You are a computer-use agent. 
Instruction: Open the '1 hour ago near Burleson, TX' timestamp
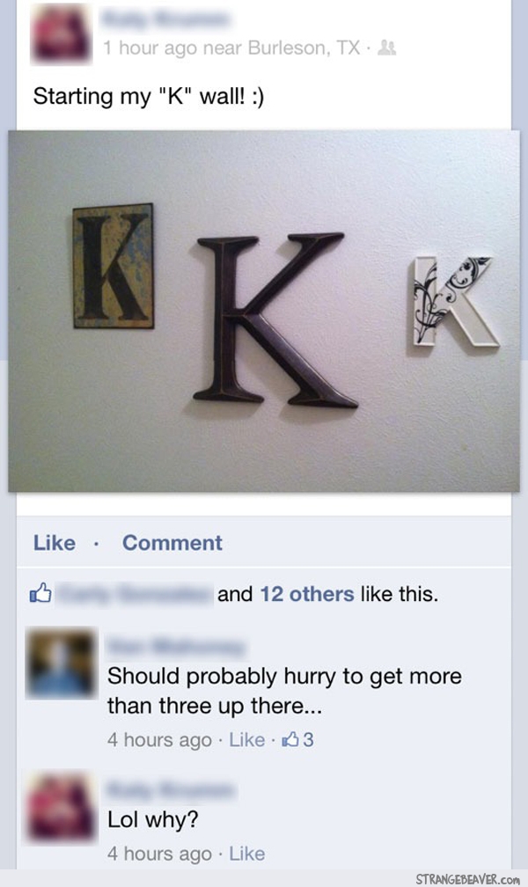(x=231, y=48)
